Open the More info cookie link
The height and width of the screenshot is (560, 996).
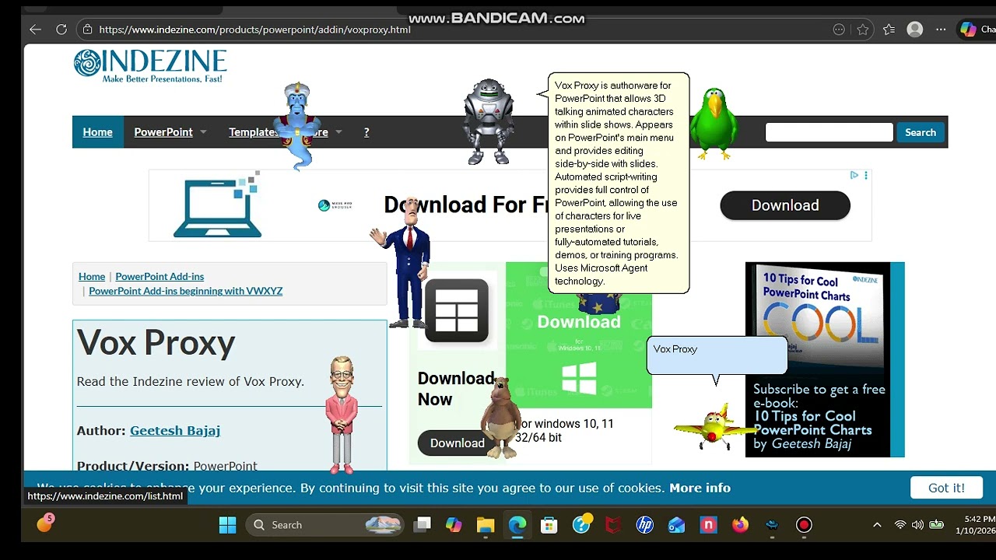pos(700,488)
